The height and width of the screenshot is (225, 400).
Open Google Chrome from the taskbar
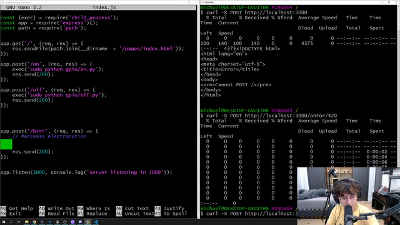click(34, 222)
